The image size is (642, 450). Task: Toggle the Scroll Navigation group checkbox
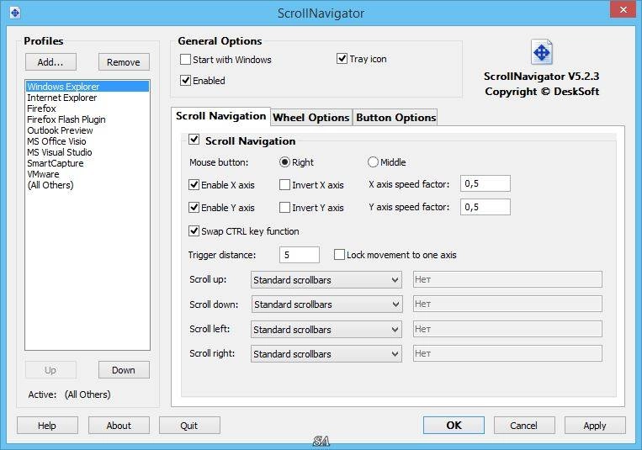tap(194, 140)
